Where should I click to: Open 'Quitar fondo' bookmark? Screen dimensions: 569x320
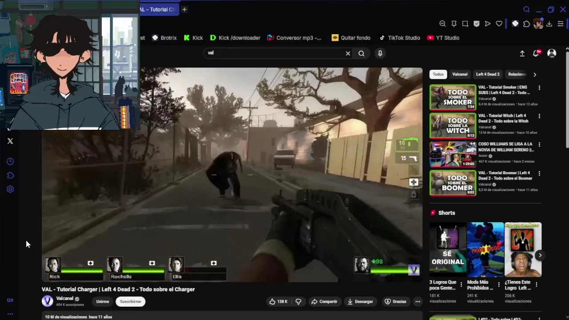coord(351,38)
